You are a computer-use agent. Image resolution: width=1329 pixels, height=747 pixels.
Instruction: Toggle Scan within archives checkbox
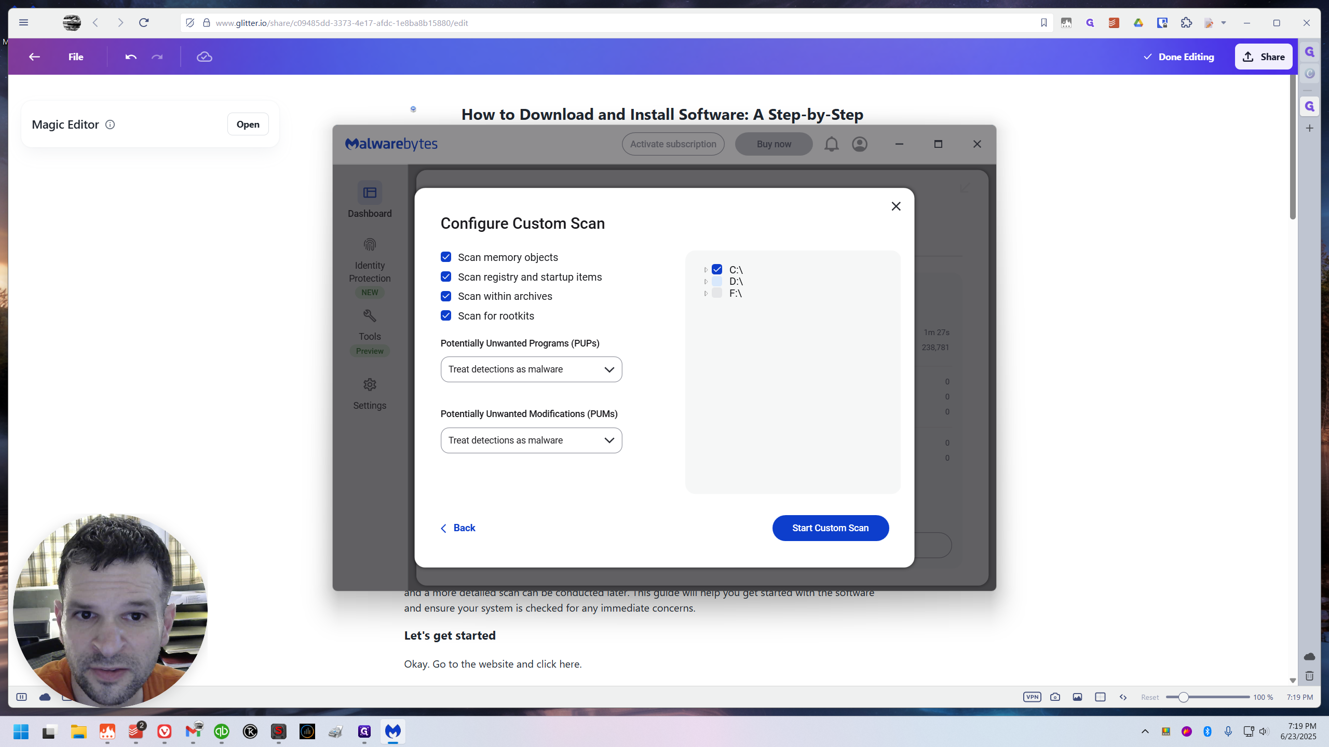click(x=446, y=296)
